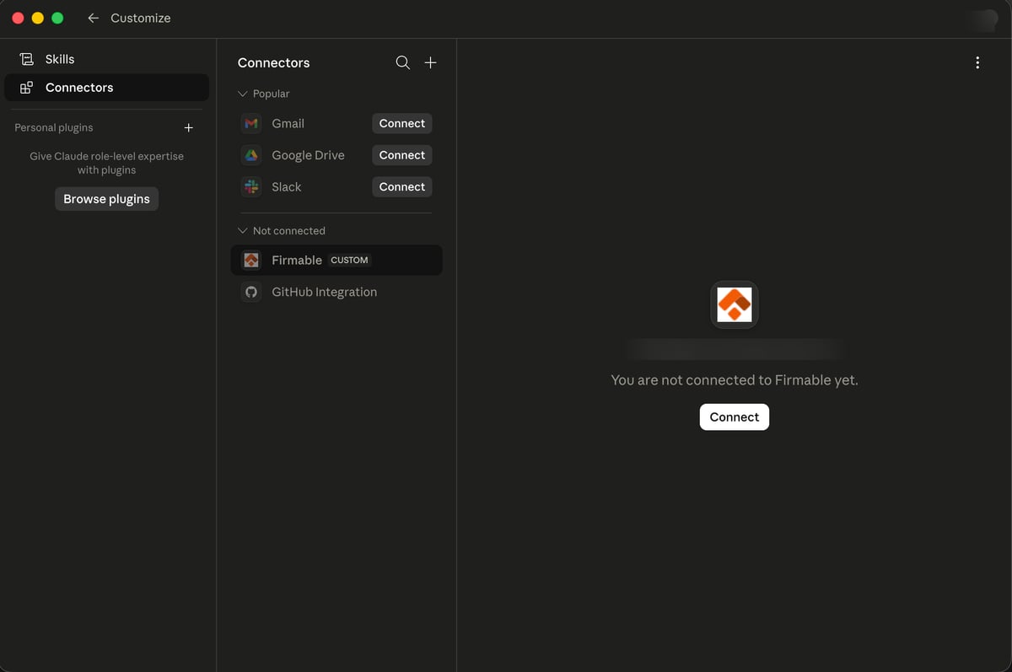Click the Gmail icon

(x=251, y=124)
